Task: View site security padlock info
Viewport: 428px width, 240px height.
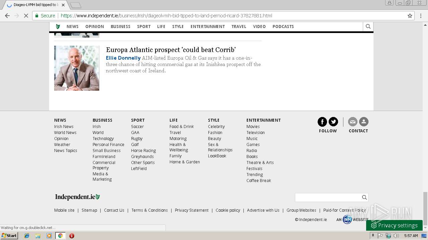Action: 37,16
